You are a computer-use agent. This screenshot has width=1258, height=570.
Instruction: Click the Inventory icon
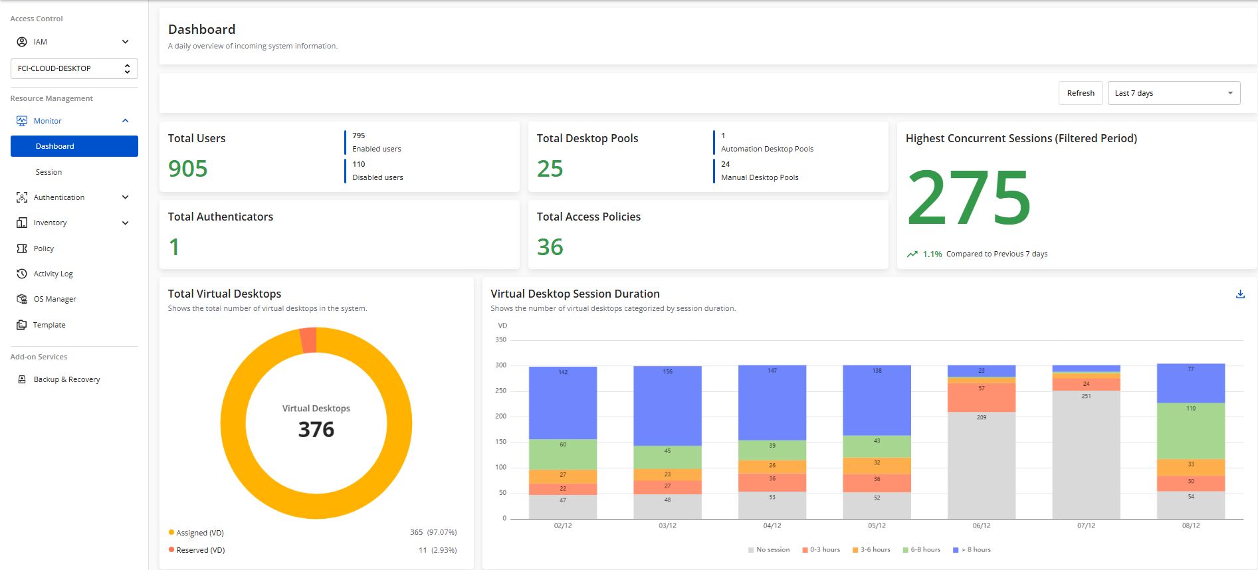(x=22, y=223)
